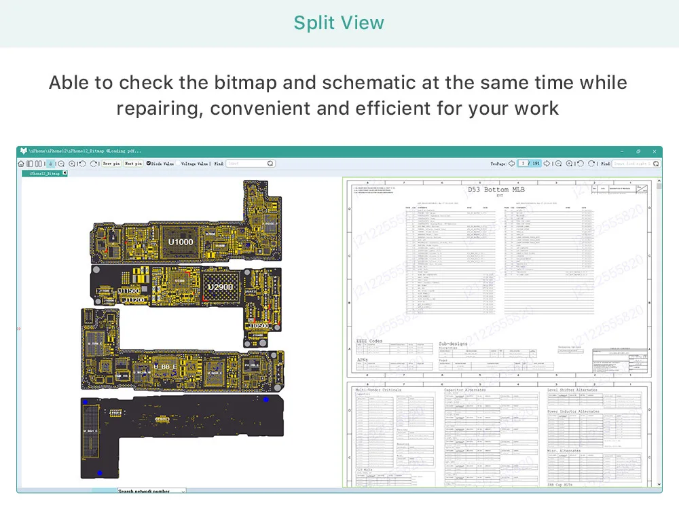Zoom out of the bitmap view
Screen dimensions: 679x514
point(61,164)
